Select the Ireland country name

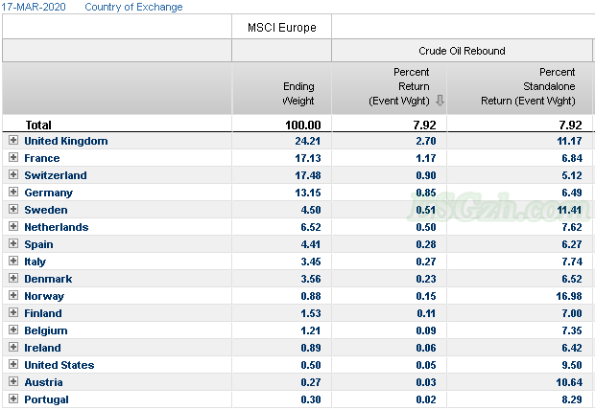click(x=42, y=348)
